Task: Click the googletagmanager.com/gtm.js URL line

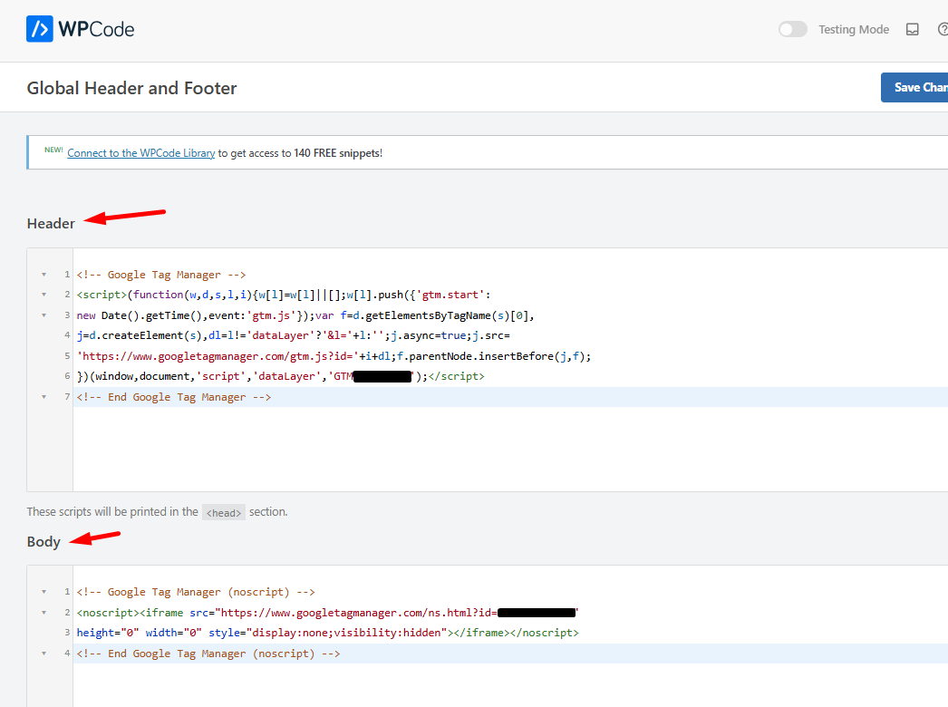Action: 334,355
